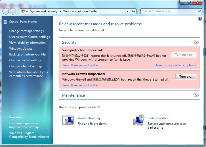The height and width of the screenshot is (147, 206).
Task: Click the Refresh button
Action: click(133, 11)
